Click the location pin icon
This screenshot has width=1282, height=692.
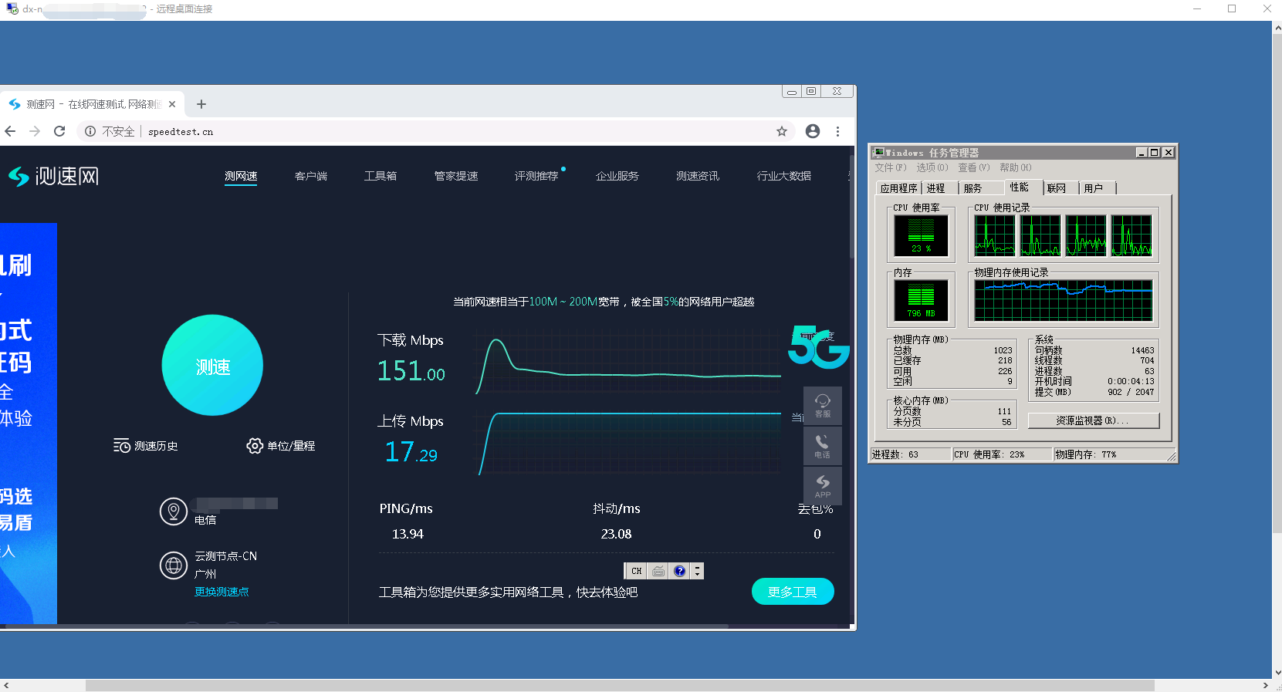click(174, 511)
